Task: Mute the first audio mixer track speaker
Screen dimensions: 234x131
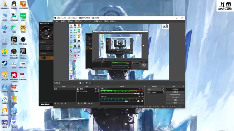Action: tap(139, 93)
